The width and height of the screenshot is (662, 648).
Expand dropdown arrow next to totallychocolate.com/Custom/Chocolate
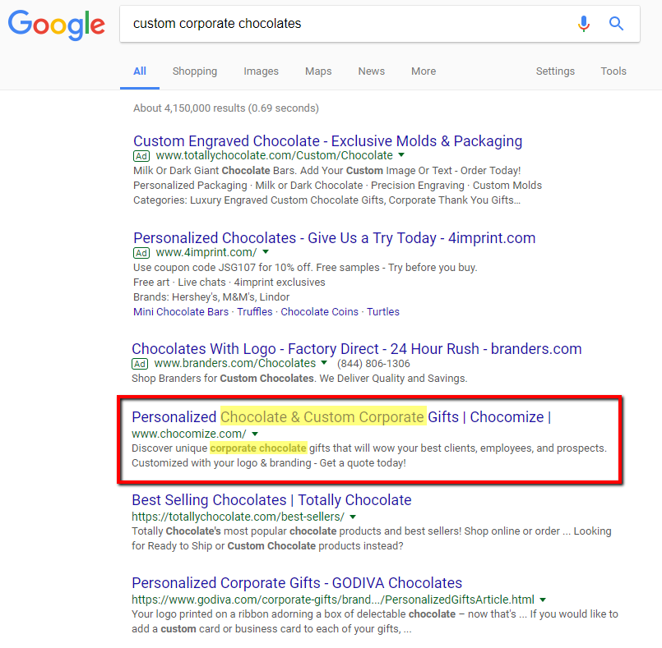pos(401,155)
